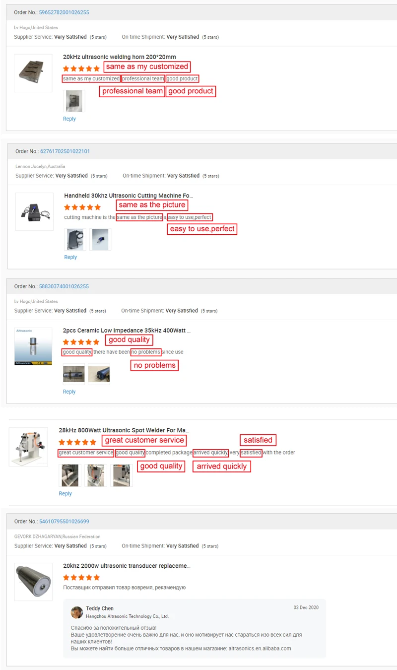Open order number 62761702501022101
The height and width of the screenshot is (670, 397).
pyautogui.click(x=65, y=151)
